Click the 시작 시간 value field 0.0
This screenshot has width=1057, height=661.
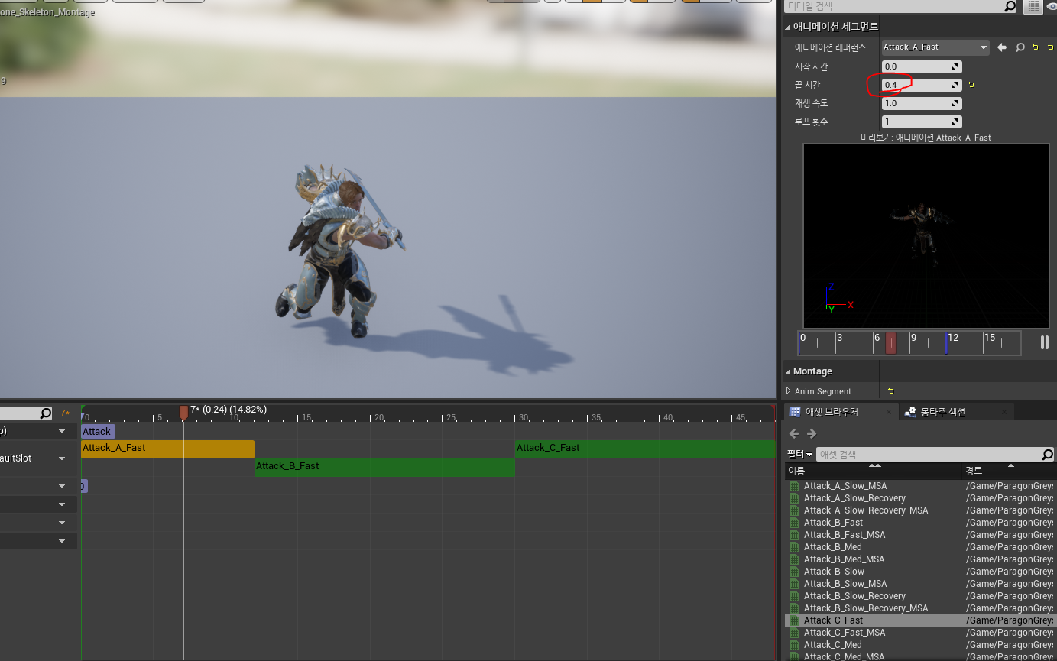[922, 67]
